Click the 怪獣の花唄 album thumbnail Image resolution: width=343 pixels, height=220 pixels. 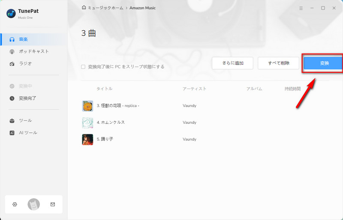coord(87,106)
